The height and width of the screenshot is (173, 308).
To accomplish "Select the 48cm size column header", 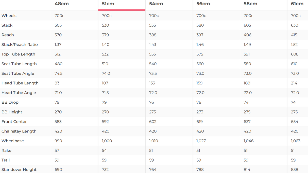I will [62, 4].
